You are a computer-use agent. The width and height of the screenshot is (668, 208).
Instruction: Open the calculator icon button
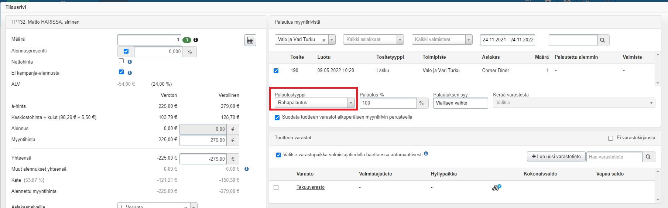click(x=250, y=40)
